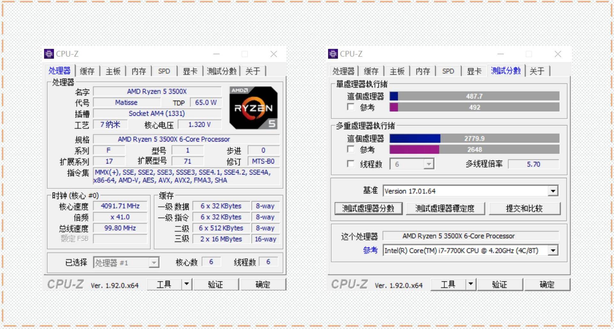614x329 pixels.
Task: Click the 这个处理器 field in right window
Action: tap(471, 236)
